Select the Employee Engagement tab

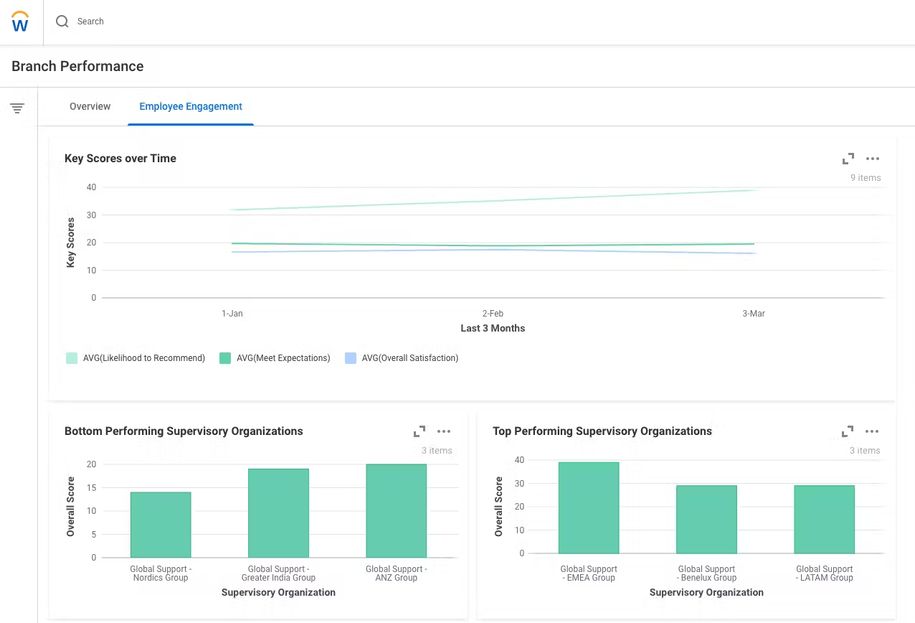click(191, 106)
